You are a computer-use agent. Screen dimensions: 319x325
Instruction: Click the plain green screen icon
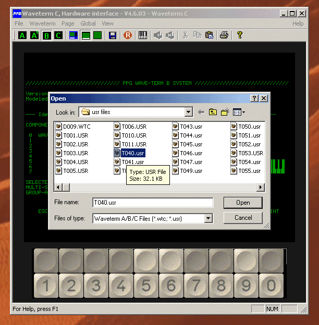97,35
